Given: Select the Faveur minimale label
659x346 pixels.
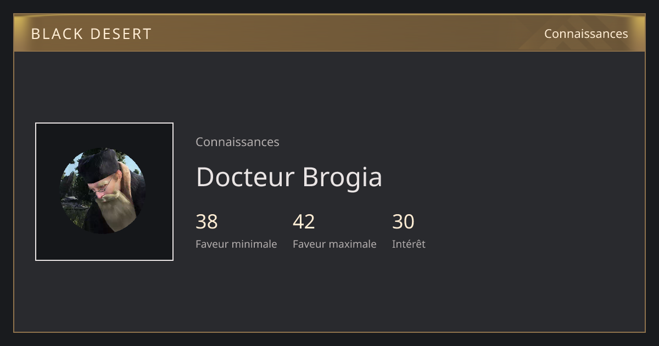Looking at the screenshot, I should (236, 244).
